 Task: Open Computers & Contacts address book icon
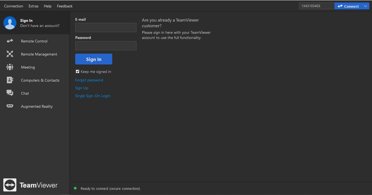pyautogui.click(x=10, y=80)
